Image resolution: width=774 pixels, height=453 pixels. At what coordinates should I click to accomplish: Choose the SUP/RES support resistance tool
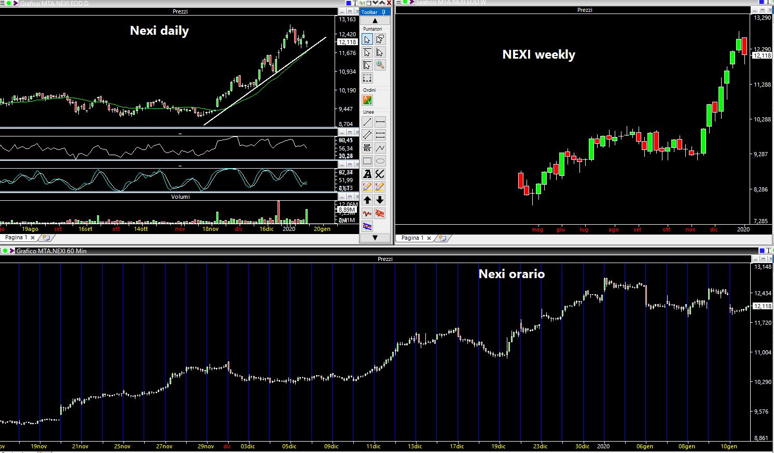(367, 148)
